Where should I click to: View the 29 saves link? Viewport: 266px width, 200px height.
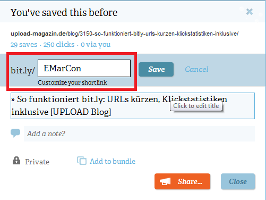pos(24,45)
